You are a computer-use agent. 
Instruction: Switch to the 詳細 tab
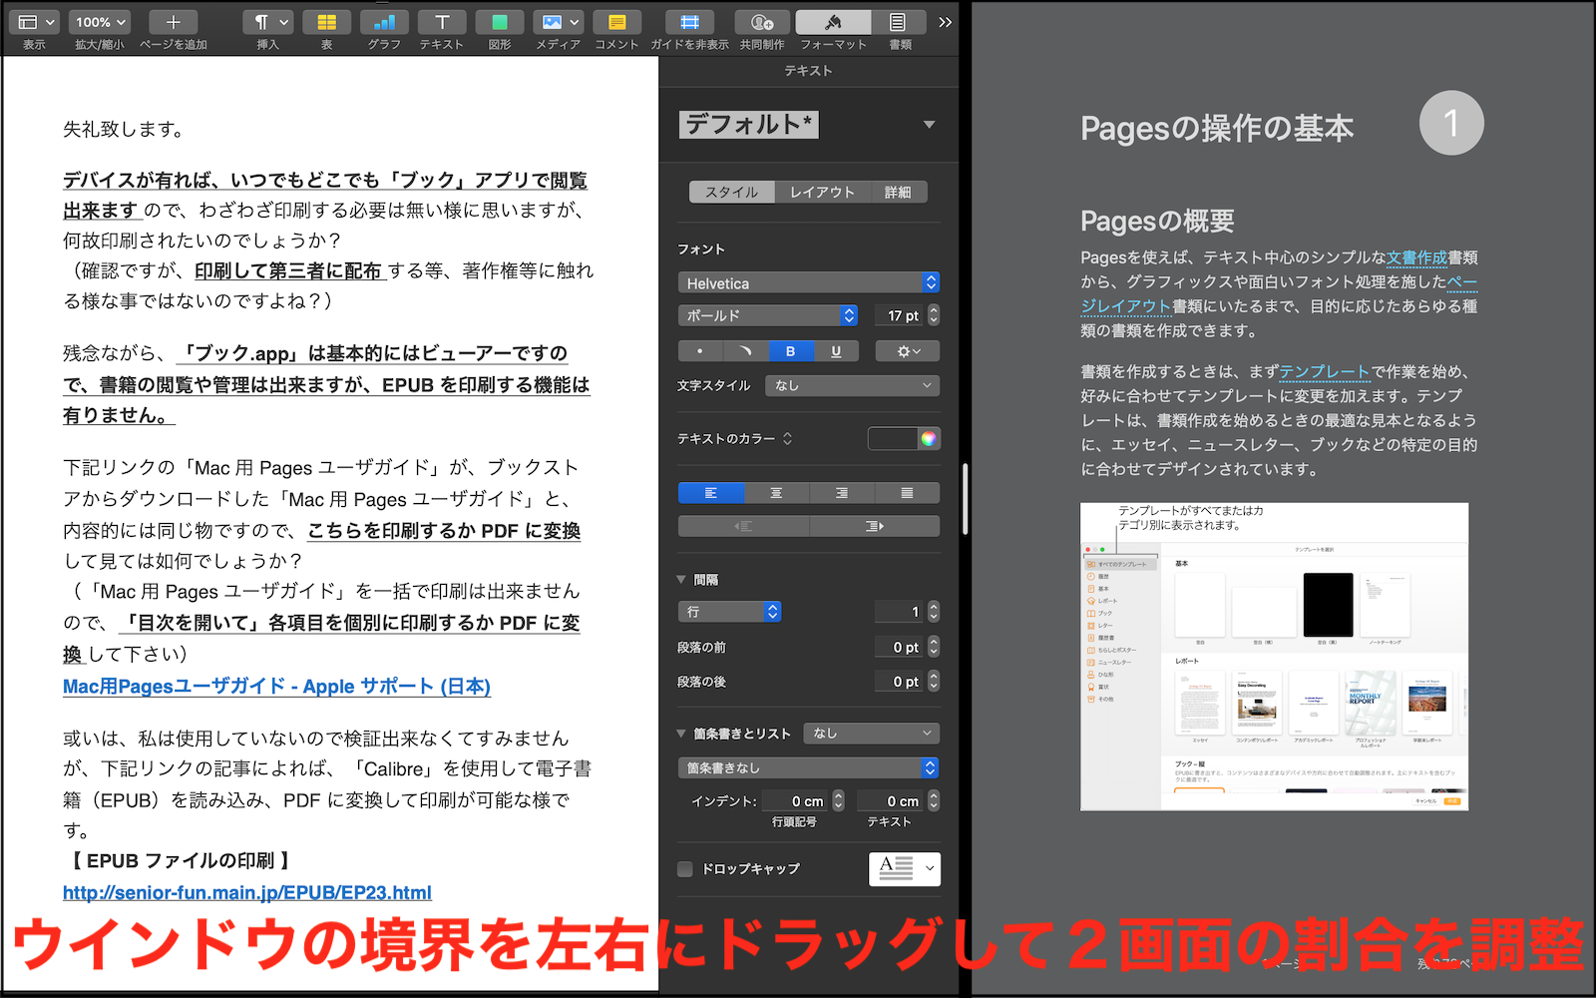898,192
